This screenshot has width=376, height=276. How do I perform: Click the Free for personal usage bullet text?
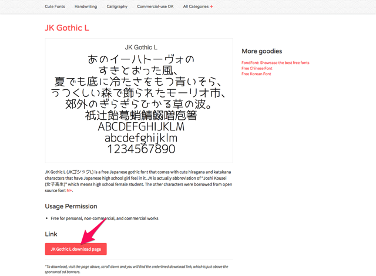coord(105,218)
